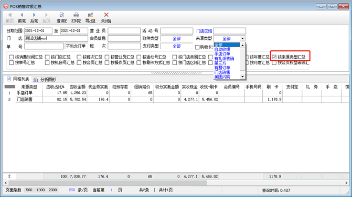Tick 按操作员汇总 checkbox
The height and width of the screenshot is (197, 352).
pos(107,63)
